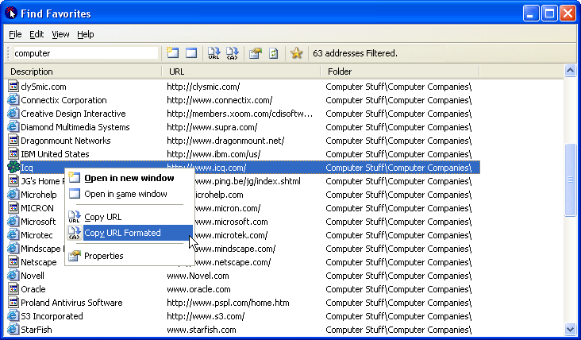Choose Open in new window from context menu
Image resolution: width=581 pixels, height=340 pixels.
(x=129, y=178)
